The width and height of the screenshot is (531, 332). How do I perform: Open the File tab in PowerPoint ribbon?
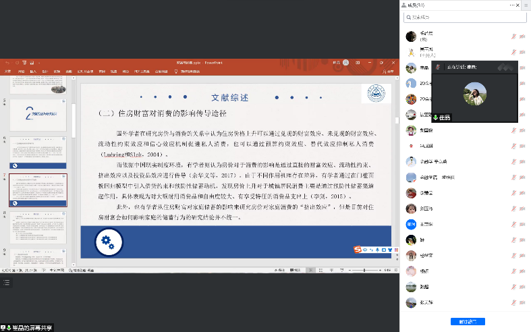pyautogui.click(x=8, y=71)
